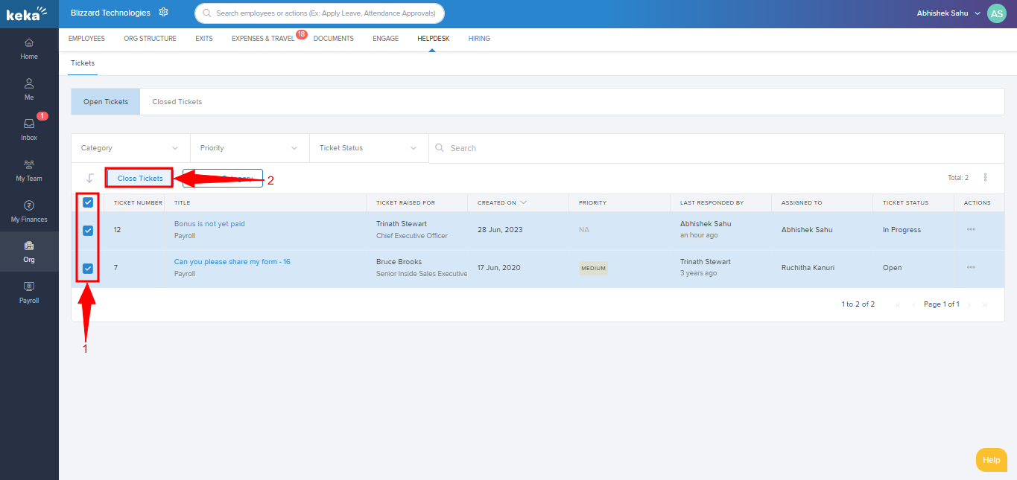Uncheck the select-all tickets checkbox

[88, 202]
